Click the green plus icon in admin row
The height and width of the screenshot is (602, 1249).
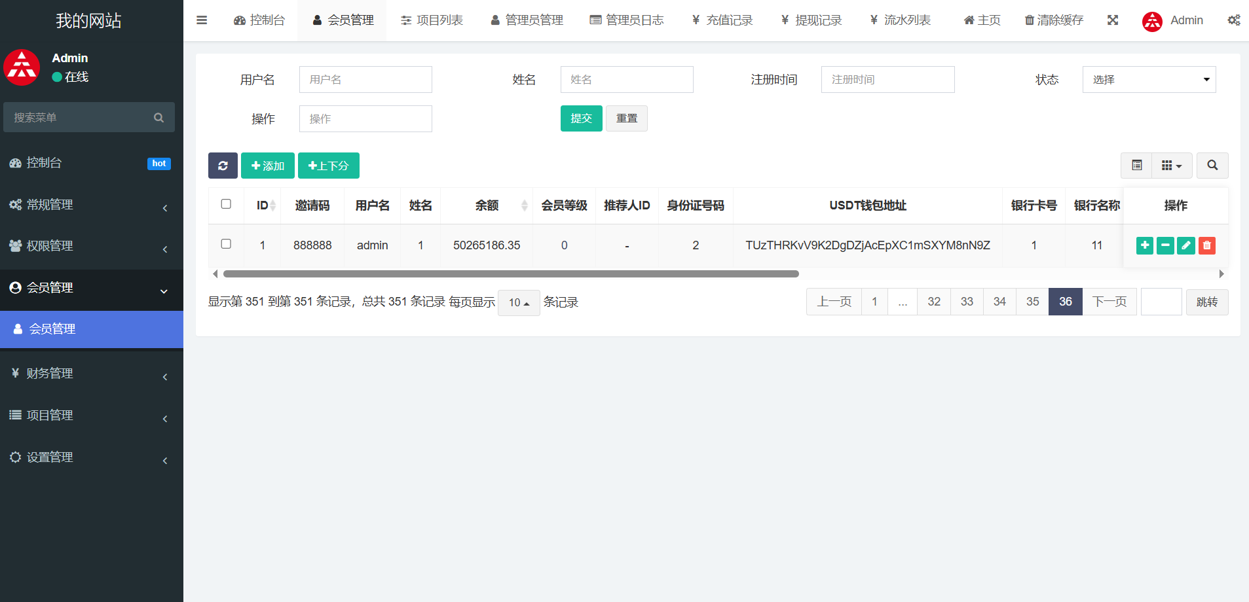(1144, 245)
